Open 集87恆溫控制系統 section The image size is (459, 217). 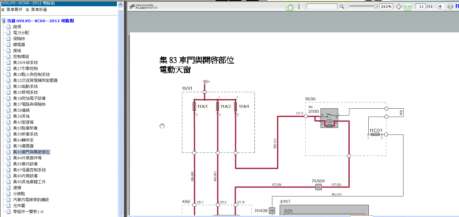click(x=29, y=170)
